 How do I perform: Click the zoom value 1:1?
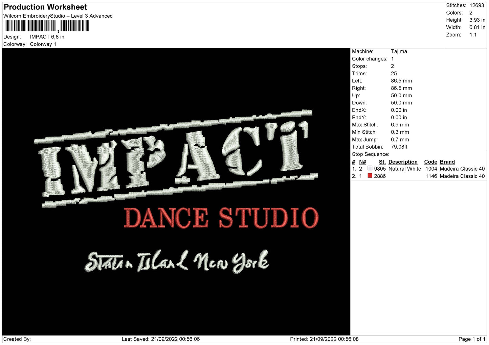tap(473, 35)
